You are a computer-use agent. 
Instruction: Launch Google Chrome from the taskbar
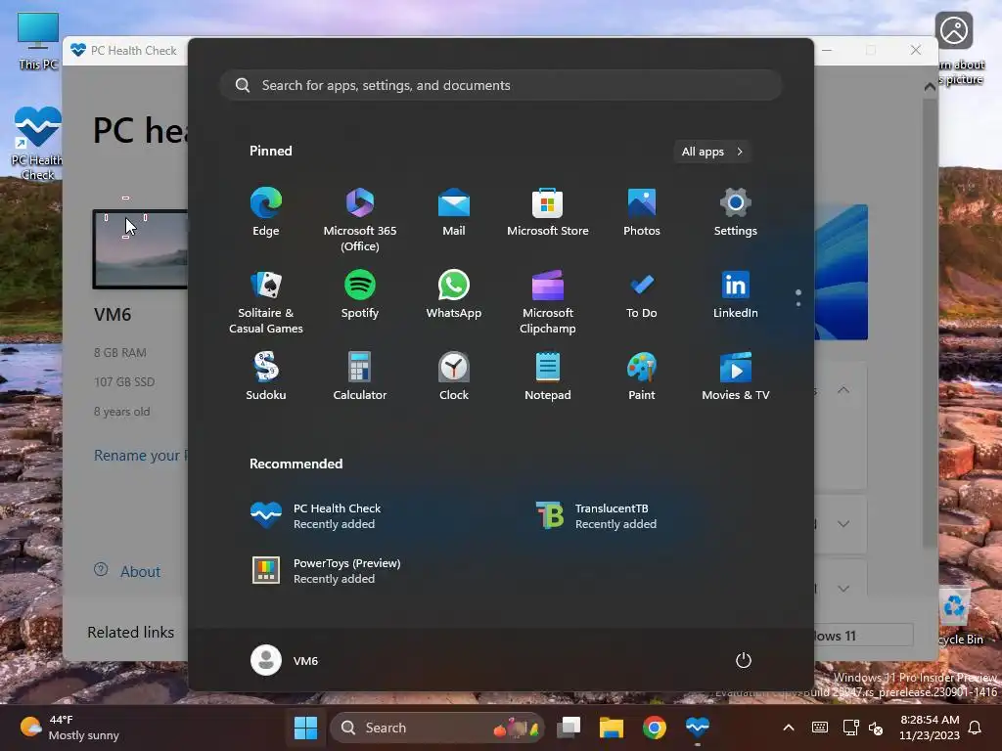coord(655,728)
